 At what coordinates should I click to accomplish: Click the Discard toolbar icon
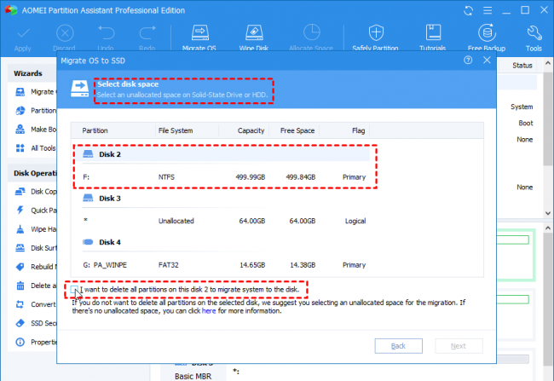tap(65, 33)
